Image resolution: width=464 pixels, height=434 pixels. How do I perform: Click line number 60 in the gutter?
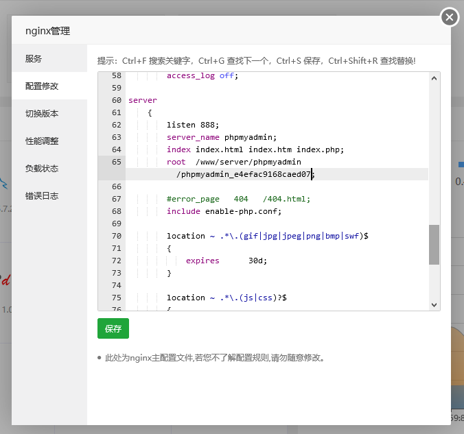coord(116,100)
